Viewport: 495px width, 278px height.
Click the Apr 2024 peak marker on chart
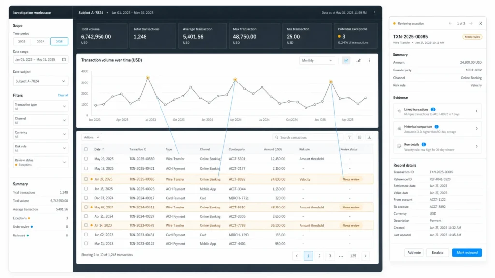click(x=235, y=80)
